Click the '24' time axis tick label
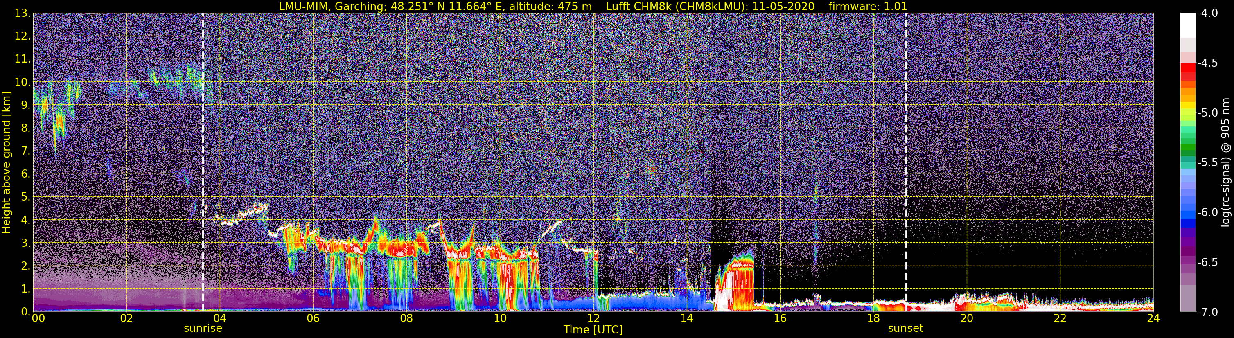 coord(1153,319)
